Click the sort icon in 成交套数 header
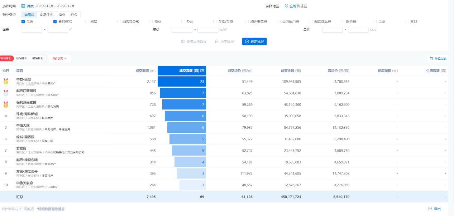The image size is (454, 216). click(202, 71)
